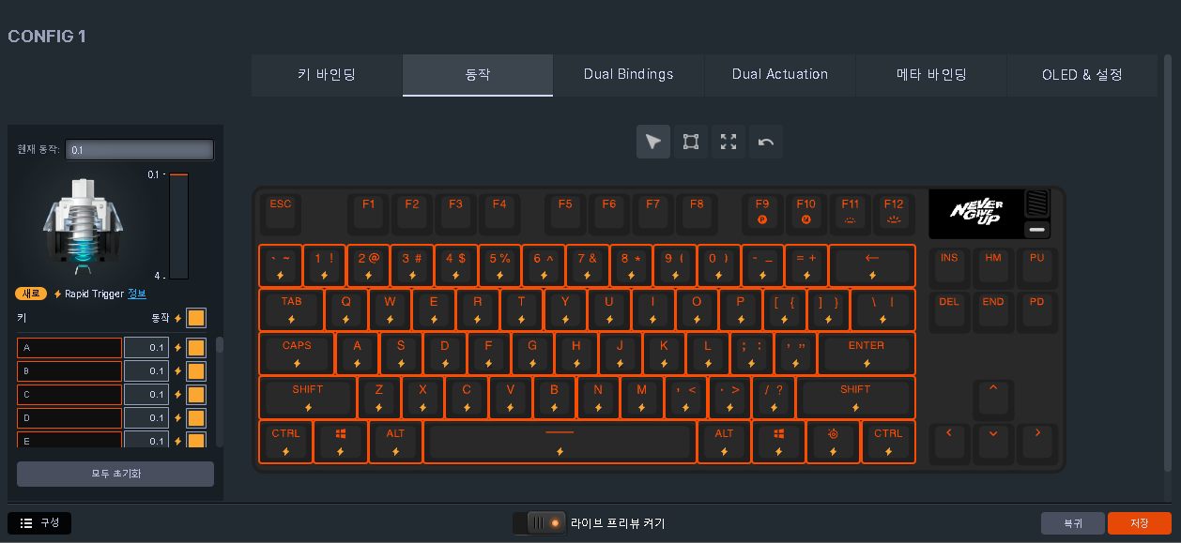This screenshot has width=1181, height=543.
Task: Click the 현재 동작 value input field
Action: (139, 149)
